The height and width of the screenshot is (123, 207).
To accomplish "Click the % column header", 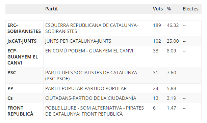I will pos(169,9).
